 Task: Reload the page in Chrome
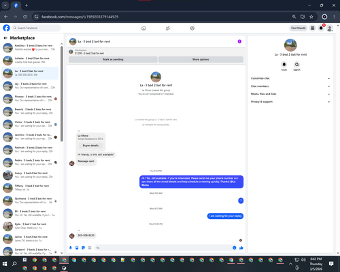click(25, 17)
